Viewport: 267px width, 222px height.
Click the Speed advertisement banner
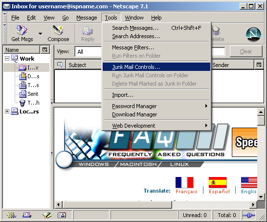click(245, 142)
